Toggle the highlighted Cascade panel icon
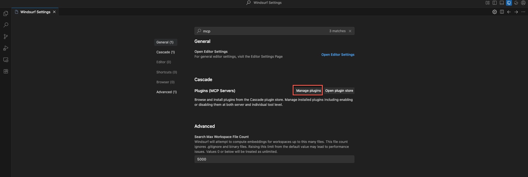 point(509,3)
